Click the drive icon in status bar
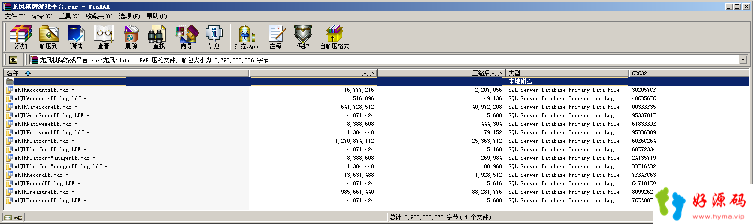This screenshot has height=224, width=753. point(8,217)
